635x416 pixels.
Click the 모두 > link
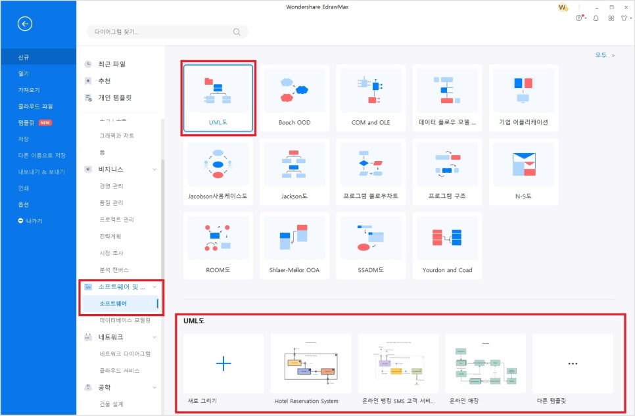pos(605,55)
